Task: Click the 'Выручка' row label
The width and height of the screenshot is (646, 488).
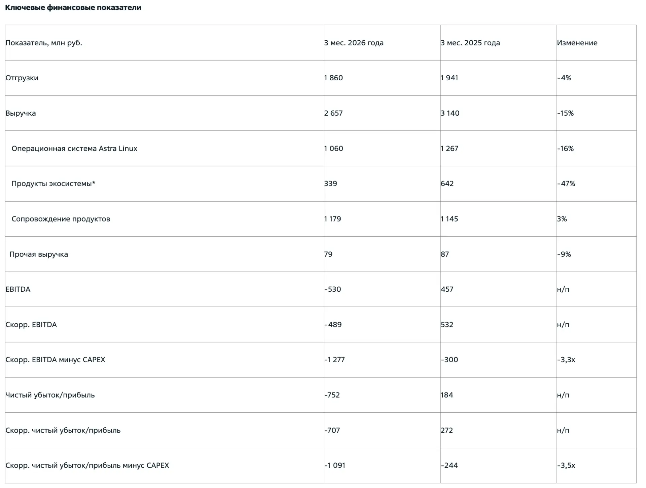Action: click(x=21, y=113)
